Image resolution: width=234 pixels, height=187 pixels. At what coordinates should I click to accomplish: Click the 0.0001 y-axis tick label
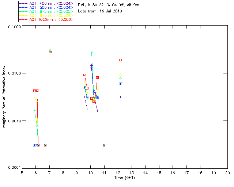click(15, 167)
